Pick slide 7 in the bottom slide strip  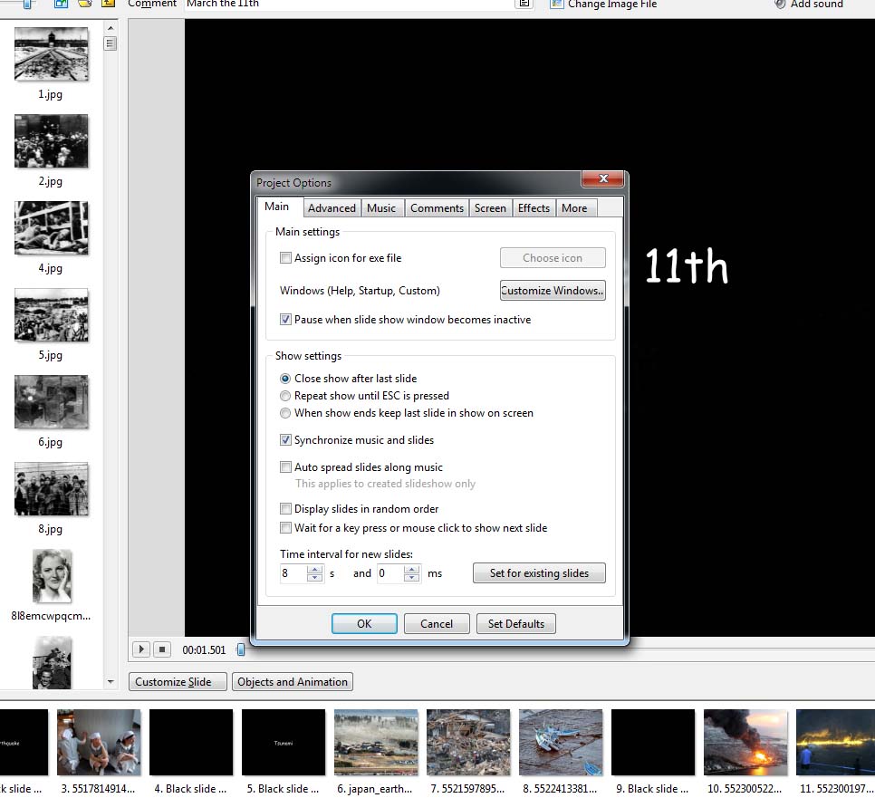tap(468, 743)
